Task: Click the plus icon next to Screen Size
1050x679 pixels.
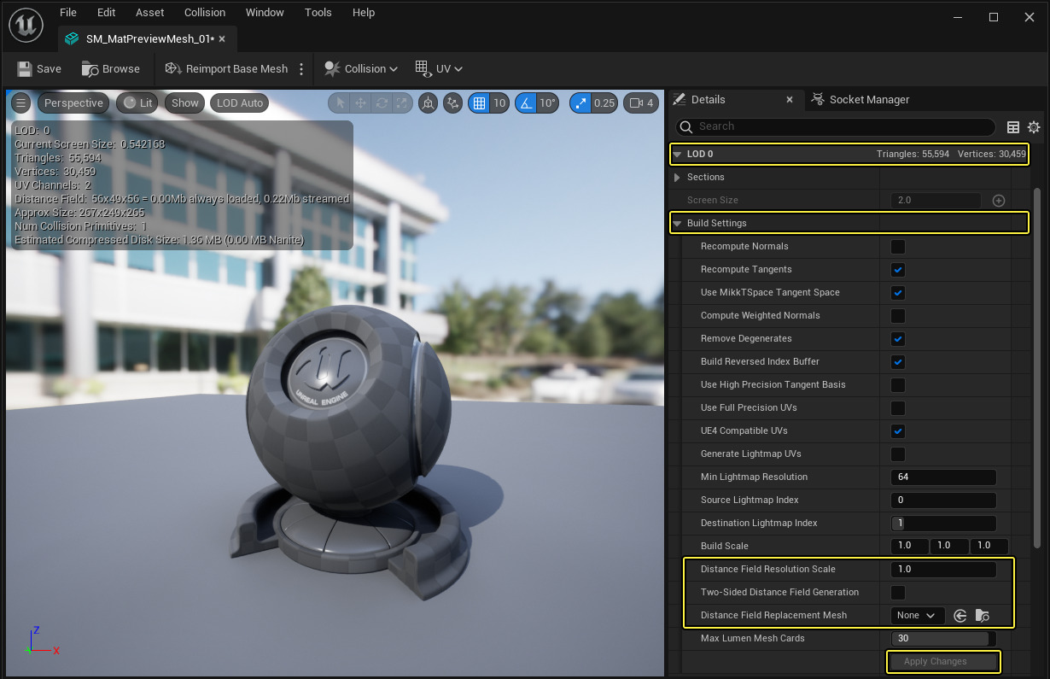Action: pos(999,200)
